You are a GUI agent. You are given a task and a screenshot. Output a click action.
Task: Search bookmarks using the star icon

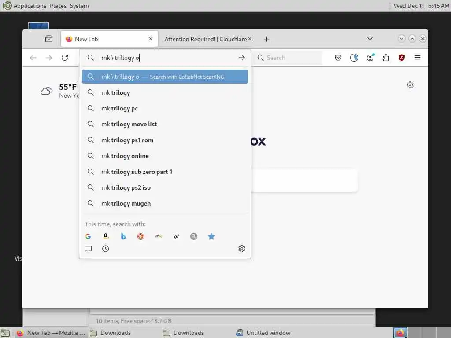pyautogui.click(x=211, y=236)
